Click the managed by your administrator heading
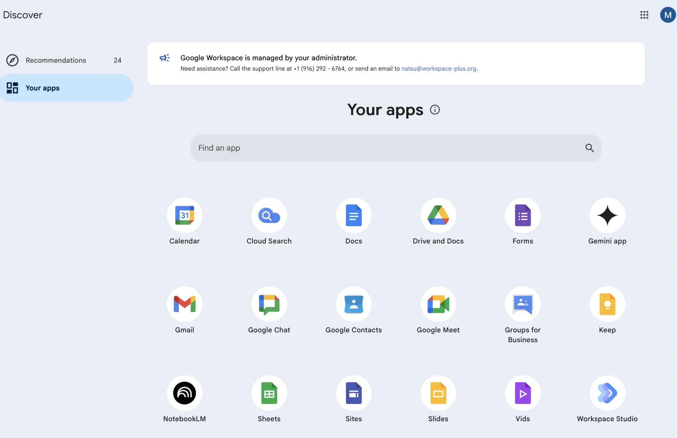 point(269,58)
